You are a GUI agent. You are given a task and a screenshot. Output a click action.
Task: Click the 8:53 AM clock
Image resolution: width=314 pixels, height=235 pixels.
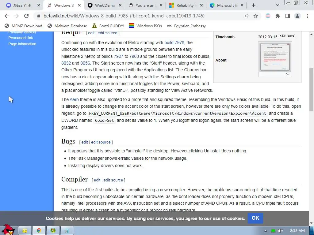pos(297,231)
